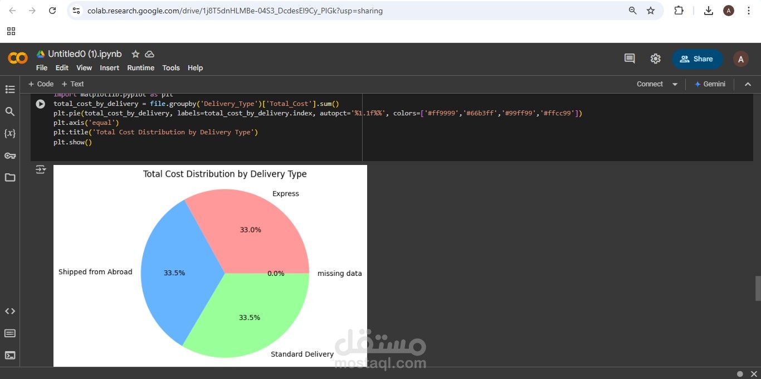Open the Edit menu
The height and width of the screenshot is (379, 761).
(62, 67)
